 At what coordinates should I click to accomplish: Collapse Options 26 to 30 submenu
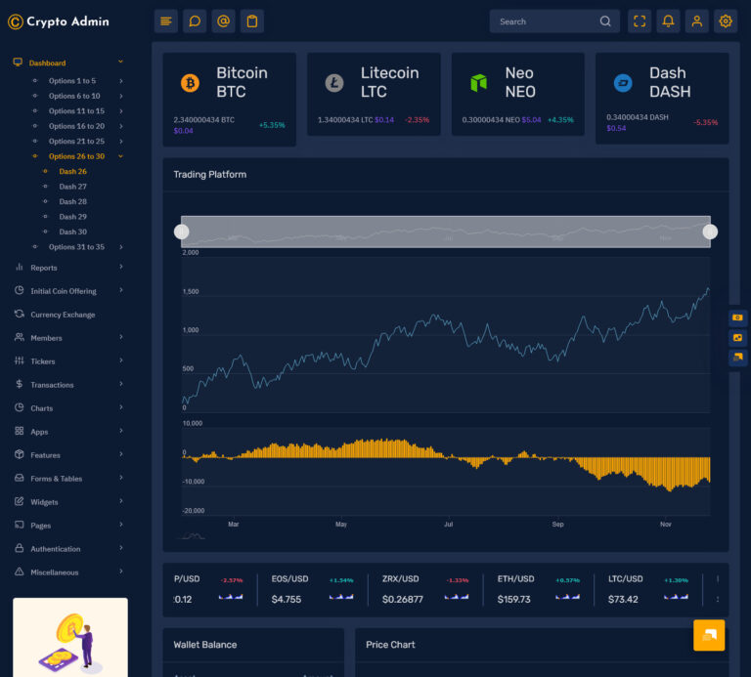coord(76,156)
